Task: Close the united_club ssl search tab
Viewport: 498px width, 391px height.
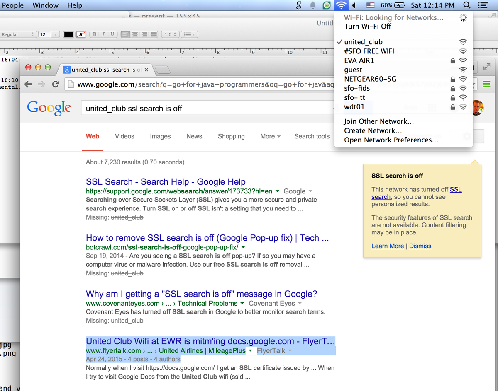Action: 146,70
